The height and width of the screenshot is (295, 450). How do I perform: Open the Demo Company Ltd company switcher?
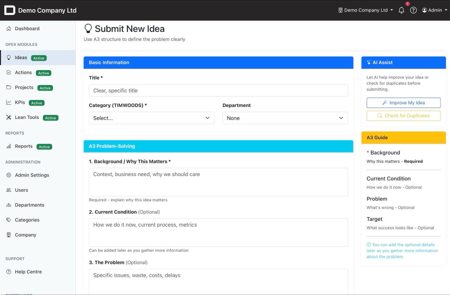coord(365,10)
